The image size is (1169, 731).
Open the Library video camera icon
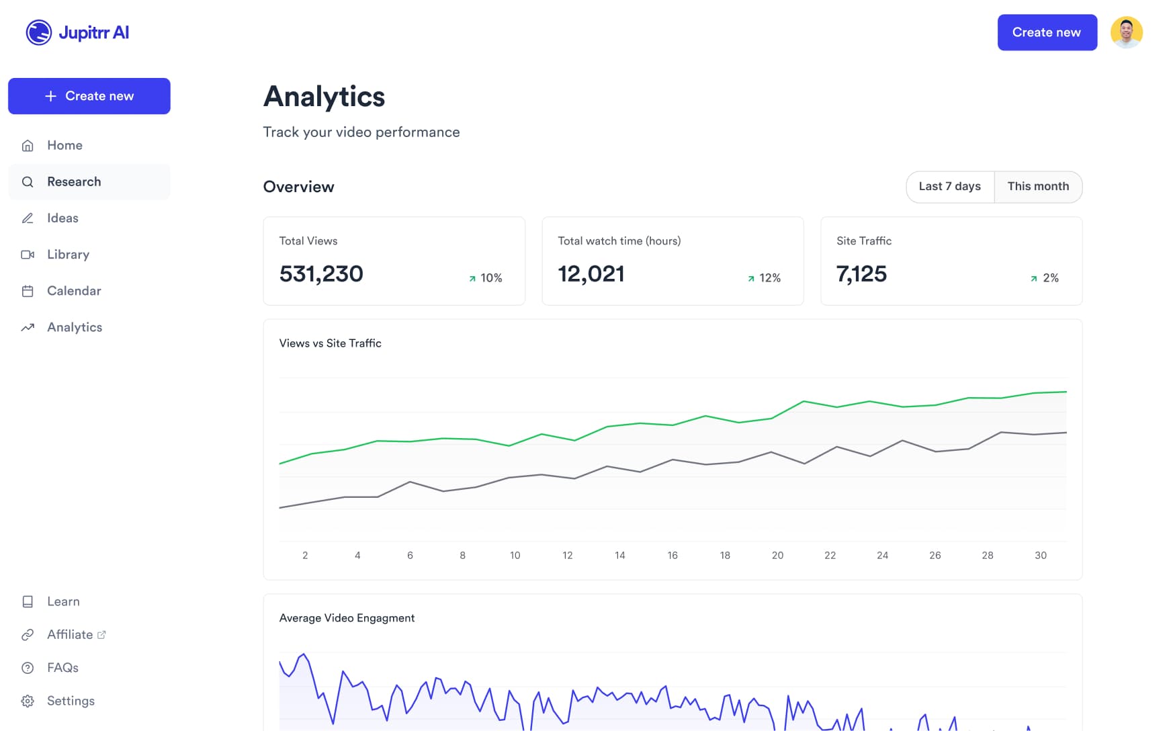click(28, 254)
